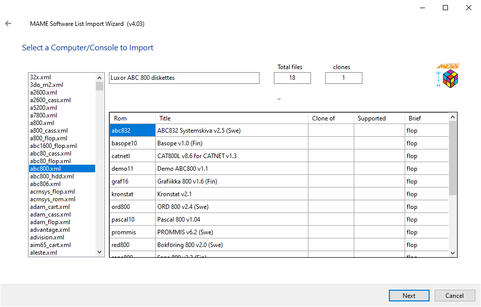Click the ROM table scrollbar thumb
The width and height of the screenshot is (481, 307).
click(453, 158)
